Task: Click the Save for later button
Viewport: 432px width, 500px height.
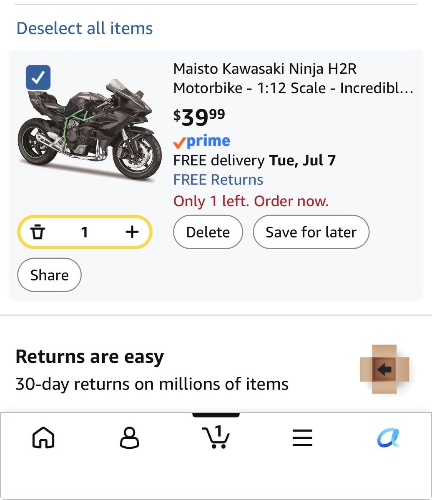Action: pyautogui.click(x=311, y=232)
